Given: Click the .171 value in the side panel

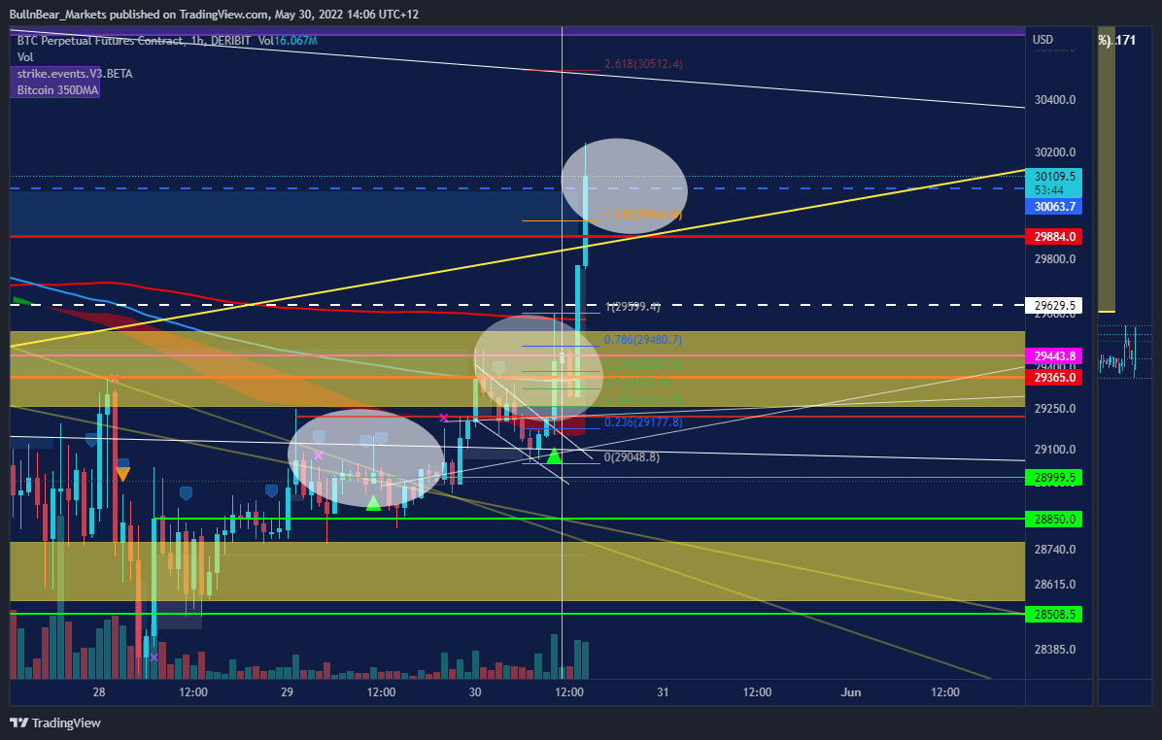Looking at the screenshot, I should click(1124, 40).
